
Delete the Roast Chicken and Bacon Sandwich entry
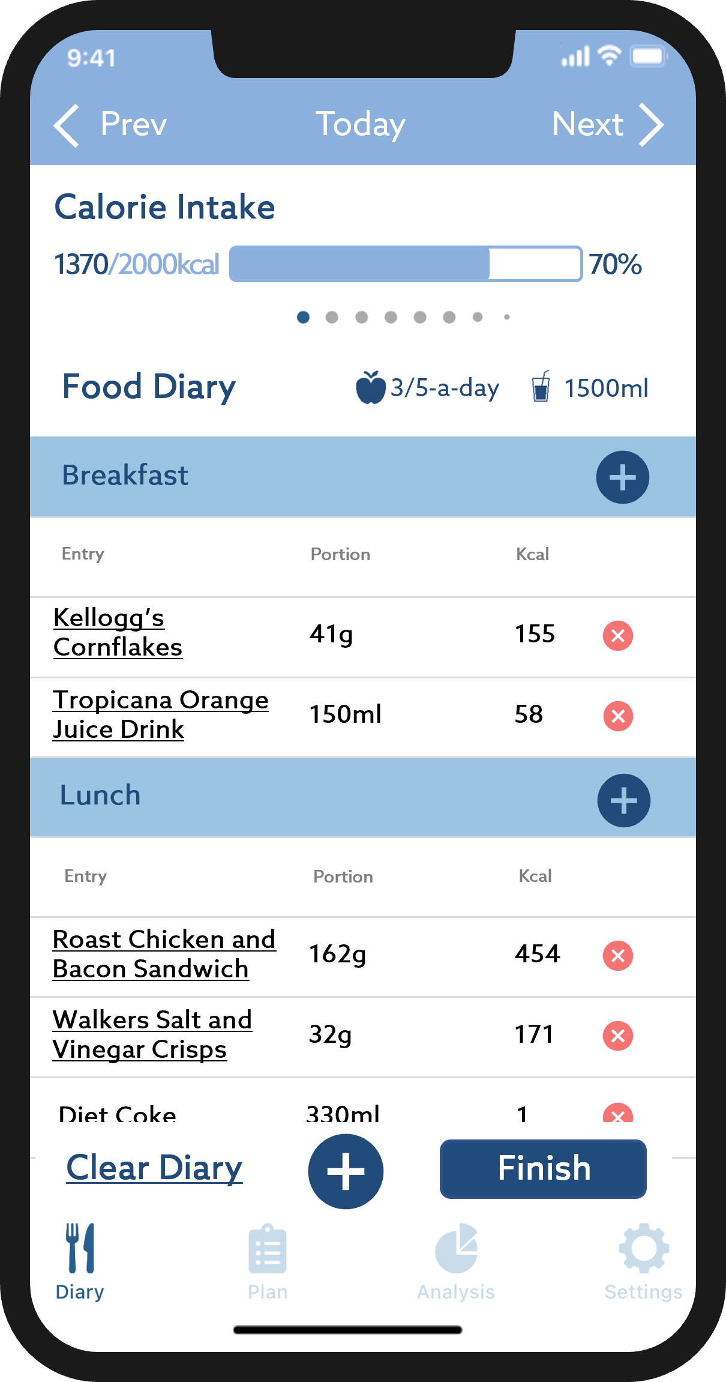(x=617, y=955)
